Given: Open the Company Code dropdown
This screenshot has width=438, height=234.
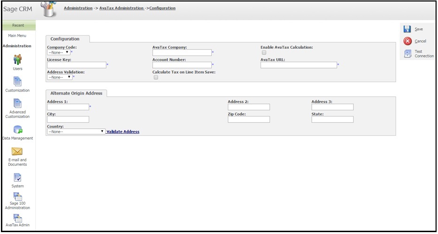Looking at the screenshot, I should pos(59,52).
